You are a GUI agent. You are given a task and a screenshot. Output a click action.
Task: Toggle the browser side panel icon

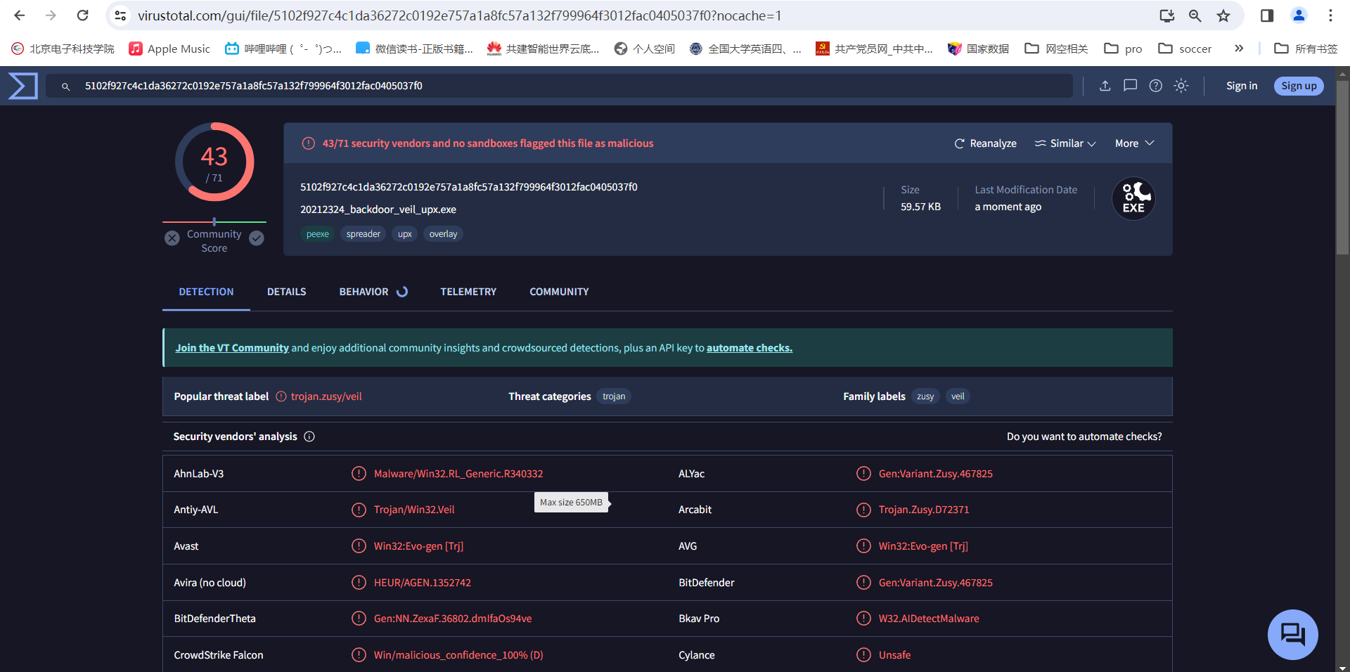[1267, 15]
